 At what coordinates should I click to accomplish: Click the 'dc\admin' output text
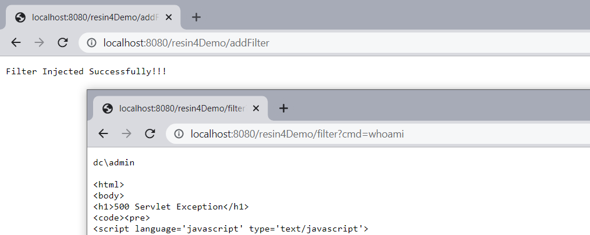pos(113,162)
